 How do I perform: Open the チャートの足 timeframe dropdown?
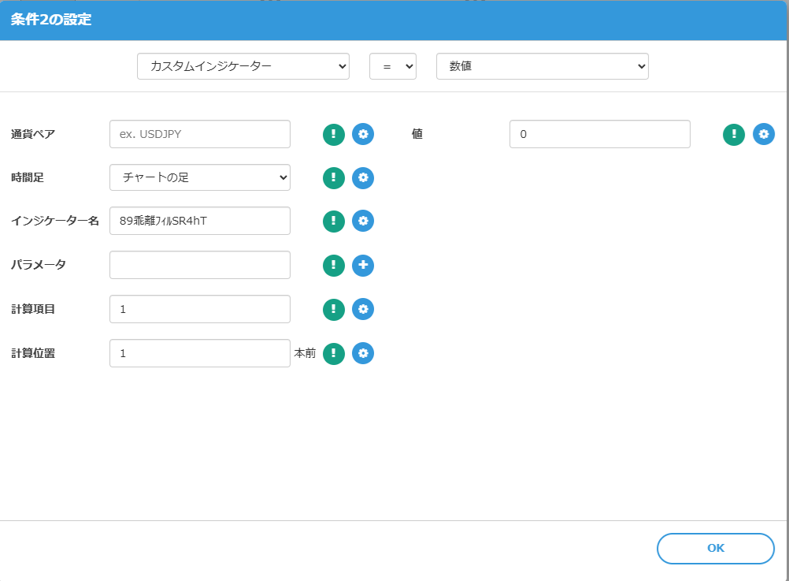tap(200, 177)
